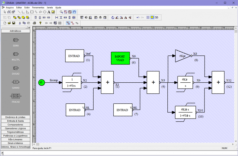Screen dimensions: 238x156
Task: Click the green IMPORT VSAD block
Action: [120, 58]
